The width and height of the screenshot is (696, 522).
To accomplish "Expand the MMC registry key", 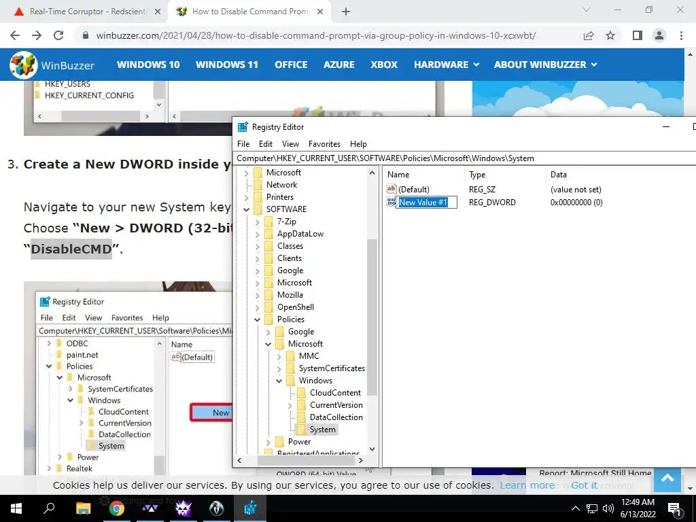I will (x=279, y=356).
